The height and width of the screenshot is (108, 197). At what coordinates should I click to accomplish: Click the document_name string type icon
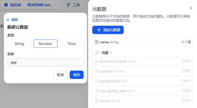click(x=97, y=61)
